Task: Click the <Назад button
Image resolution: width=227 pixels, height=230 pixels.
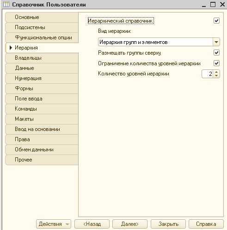Action: pos(92,224)
